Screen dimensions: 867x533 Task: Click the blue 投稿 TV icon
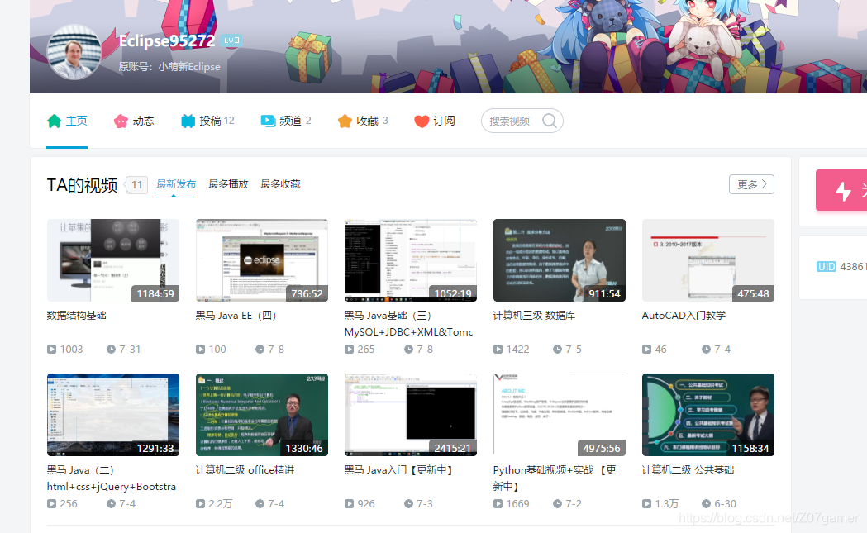coord(188,121)
